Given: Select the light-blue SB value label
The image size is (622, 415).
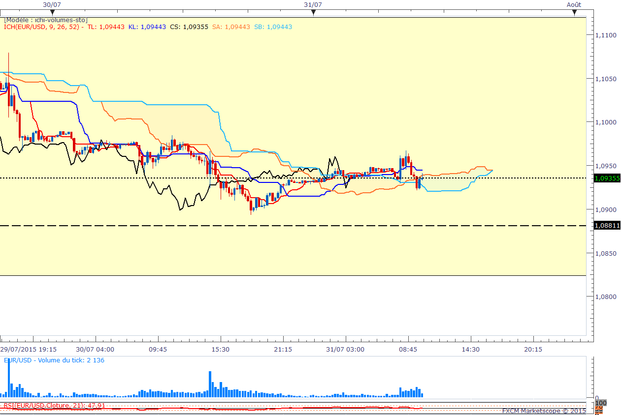Looking at the screenshot, I should point(273,27).
